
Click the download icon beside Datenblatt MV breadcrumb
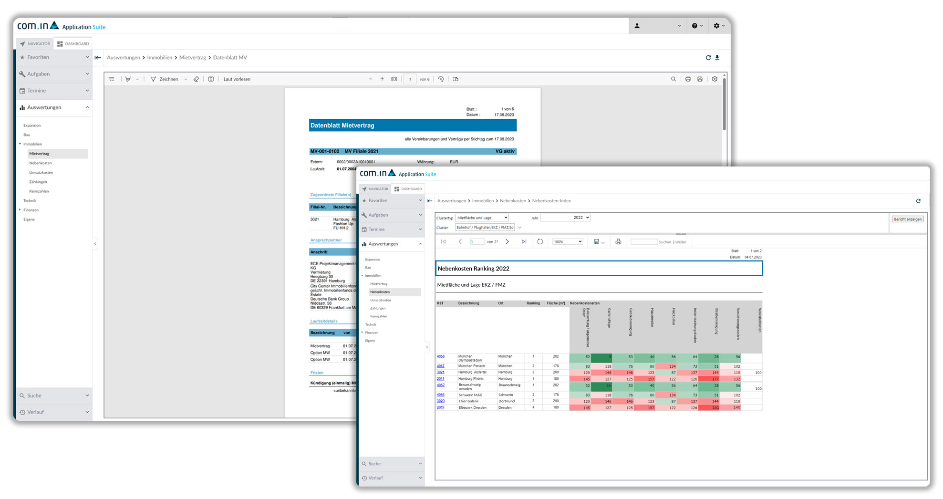pos(717,58)
